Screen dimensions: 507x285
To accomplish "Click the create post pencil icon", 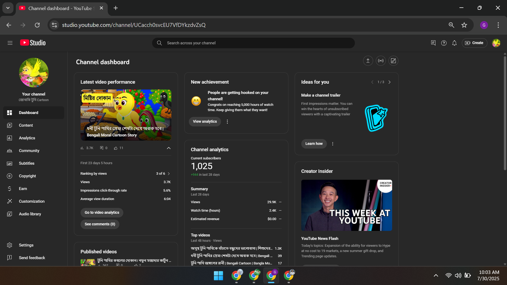I will [x=393, y=61].
